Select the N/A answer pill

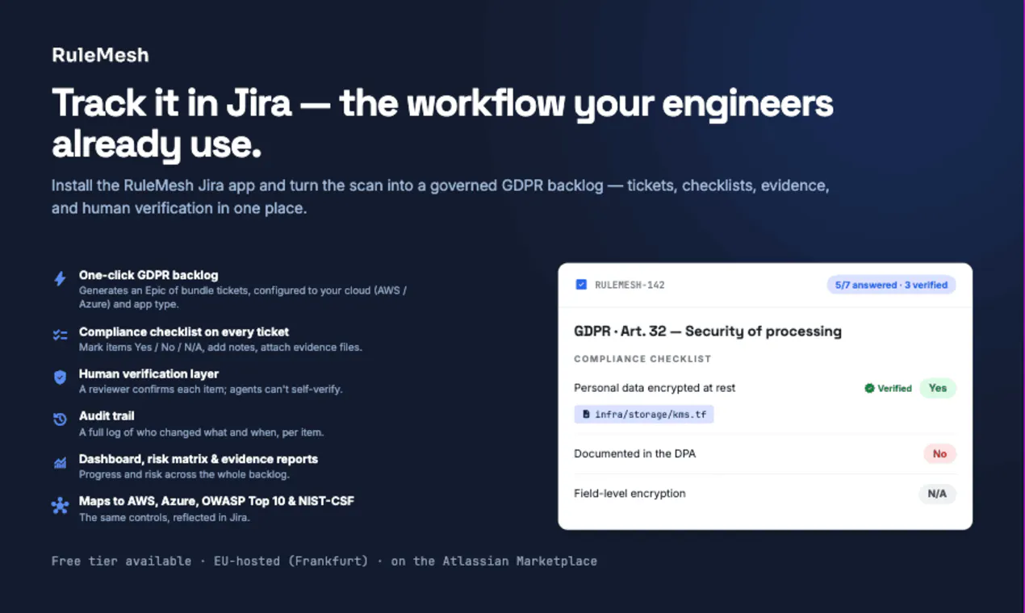(937, 494)
